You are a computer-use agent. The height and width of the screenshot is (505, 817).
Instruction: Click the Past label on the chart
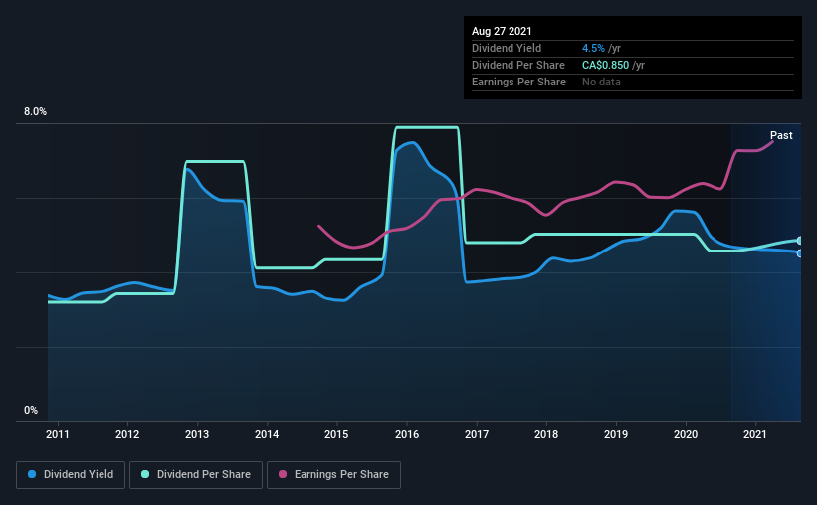tap(781, 135)
